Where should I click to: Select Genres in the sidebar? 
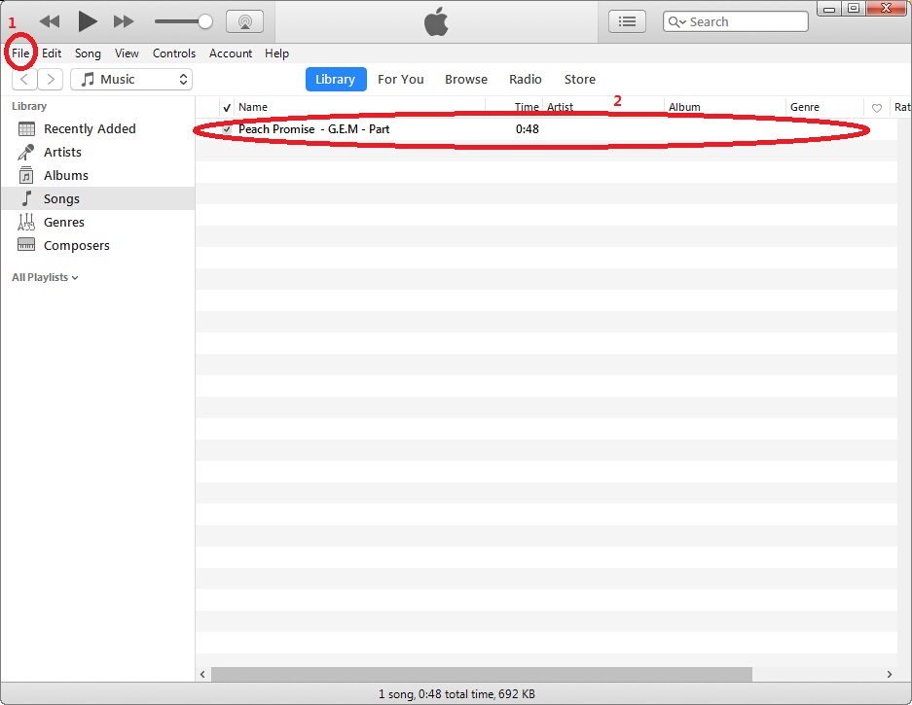click(x=97, y=222)
